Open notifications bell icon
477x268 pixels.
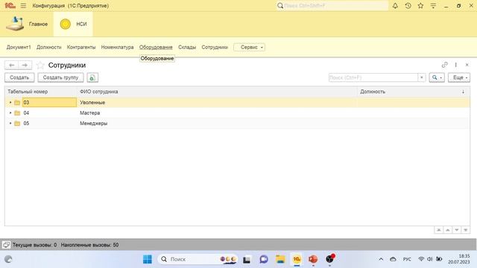tap(395, 5)
